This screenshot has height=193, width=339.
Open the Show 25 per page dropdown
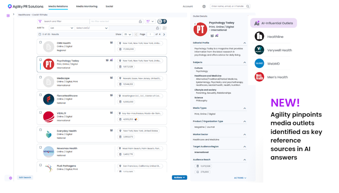click(x=127, y=34)
